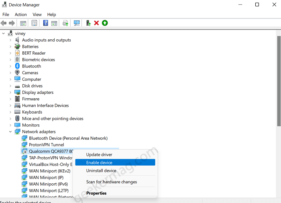This screenshot has height=203, width=281.
Task: Click the Disk drives icon
Action: tap(17, 86)
